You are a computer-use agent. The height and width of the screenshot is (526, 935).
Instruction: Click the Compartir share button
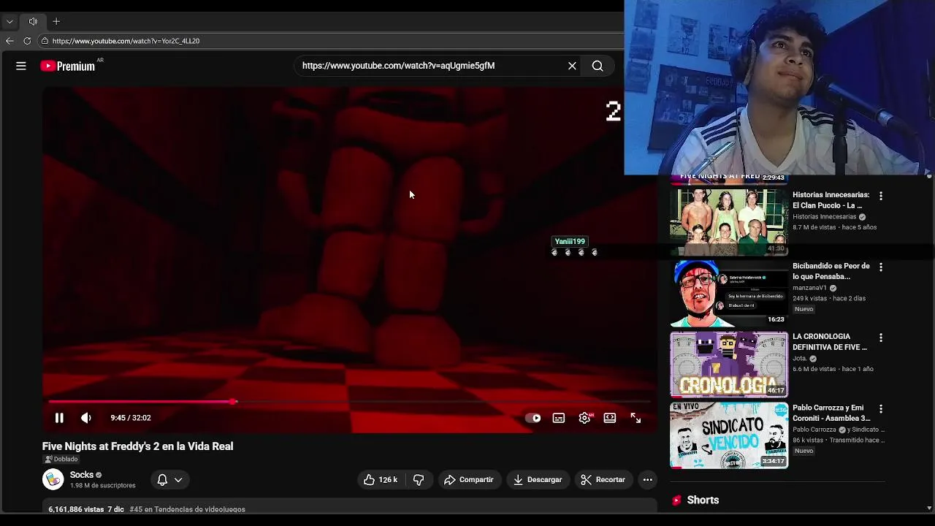tap(469, 479)
